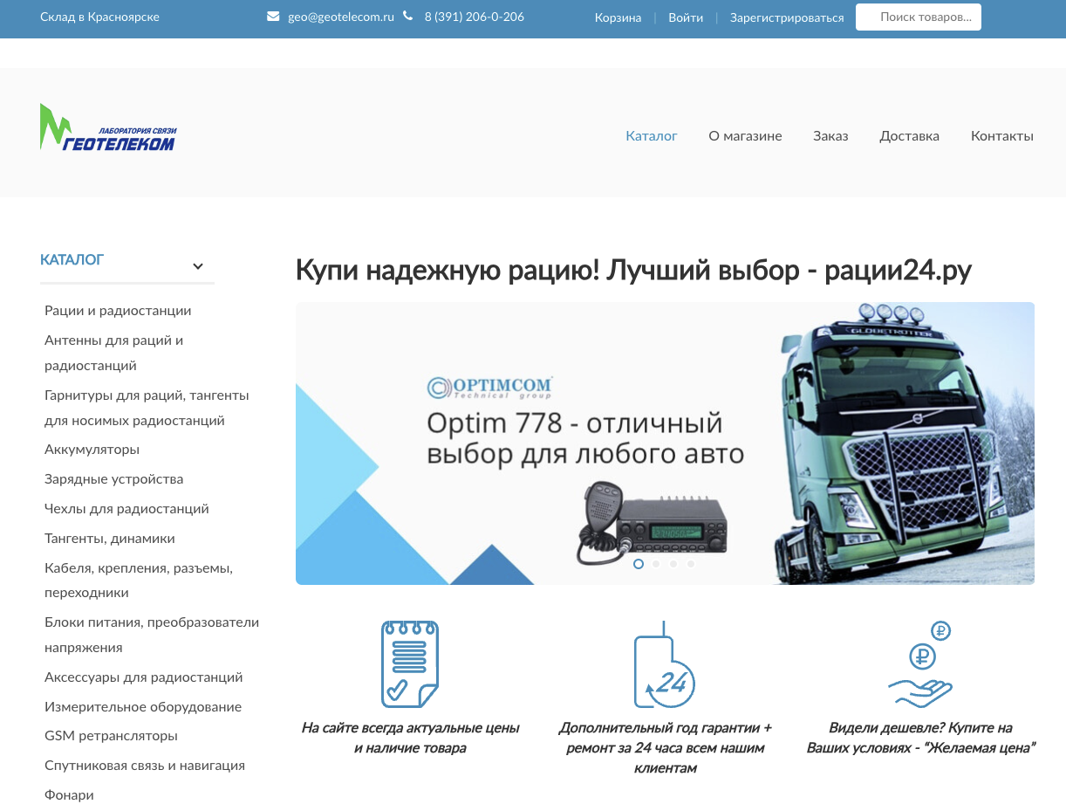Click the Склад в Красноярске text
Screen dimensions: 1066x811
coord(99,17)
